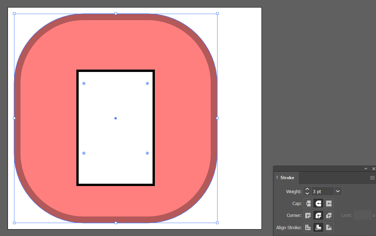Click the bottom-center bounding box handle
Viewport: 376px width, 236px height.
[x=116, y=223]
